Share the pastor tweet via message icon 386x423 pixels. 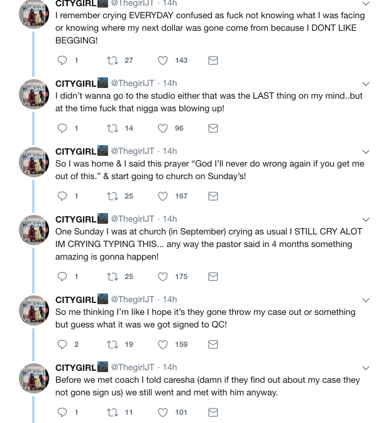[x=213, y=277]
